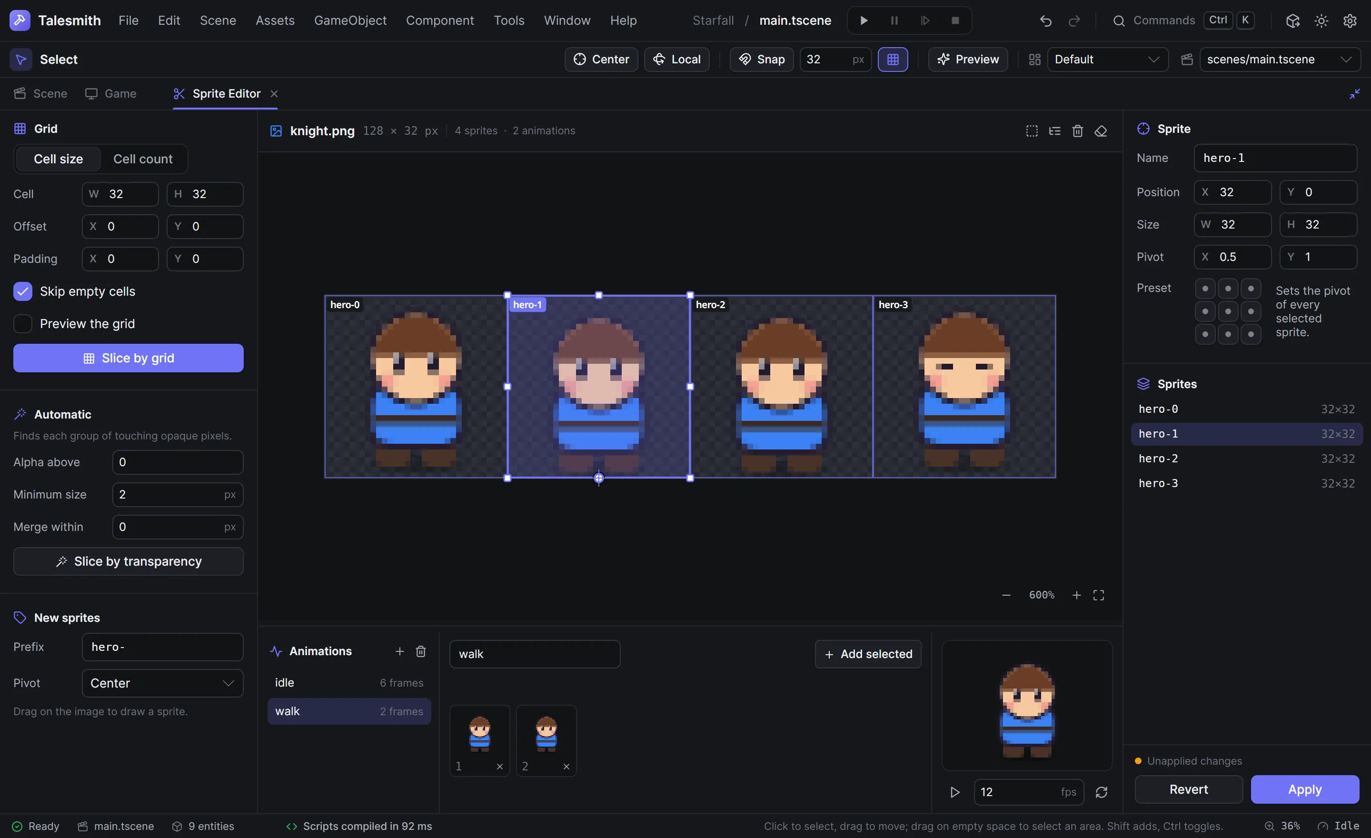
Task: Click the sprite Name field
Action: point(1275,159)
